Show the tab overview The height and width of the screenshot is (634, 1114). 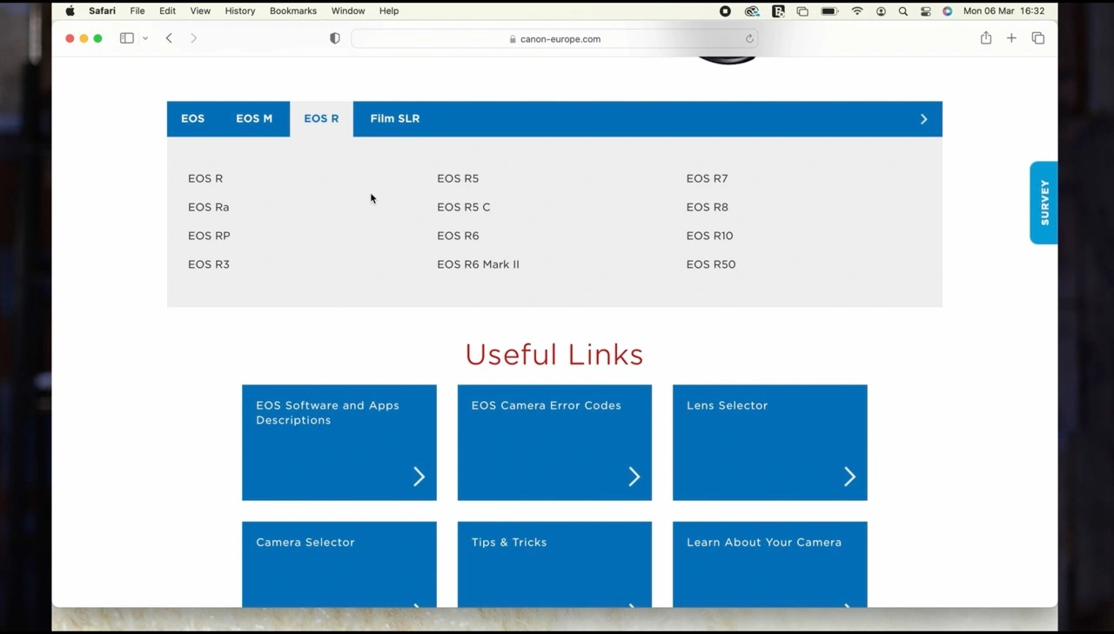[x=1038, y=38]
